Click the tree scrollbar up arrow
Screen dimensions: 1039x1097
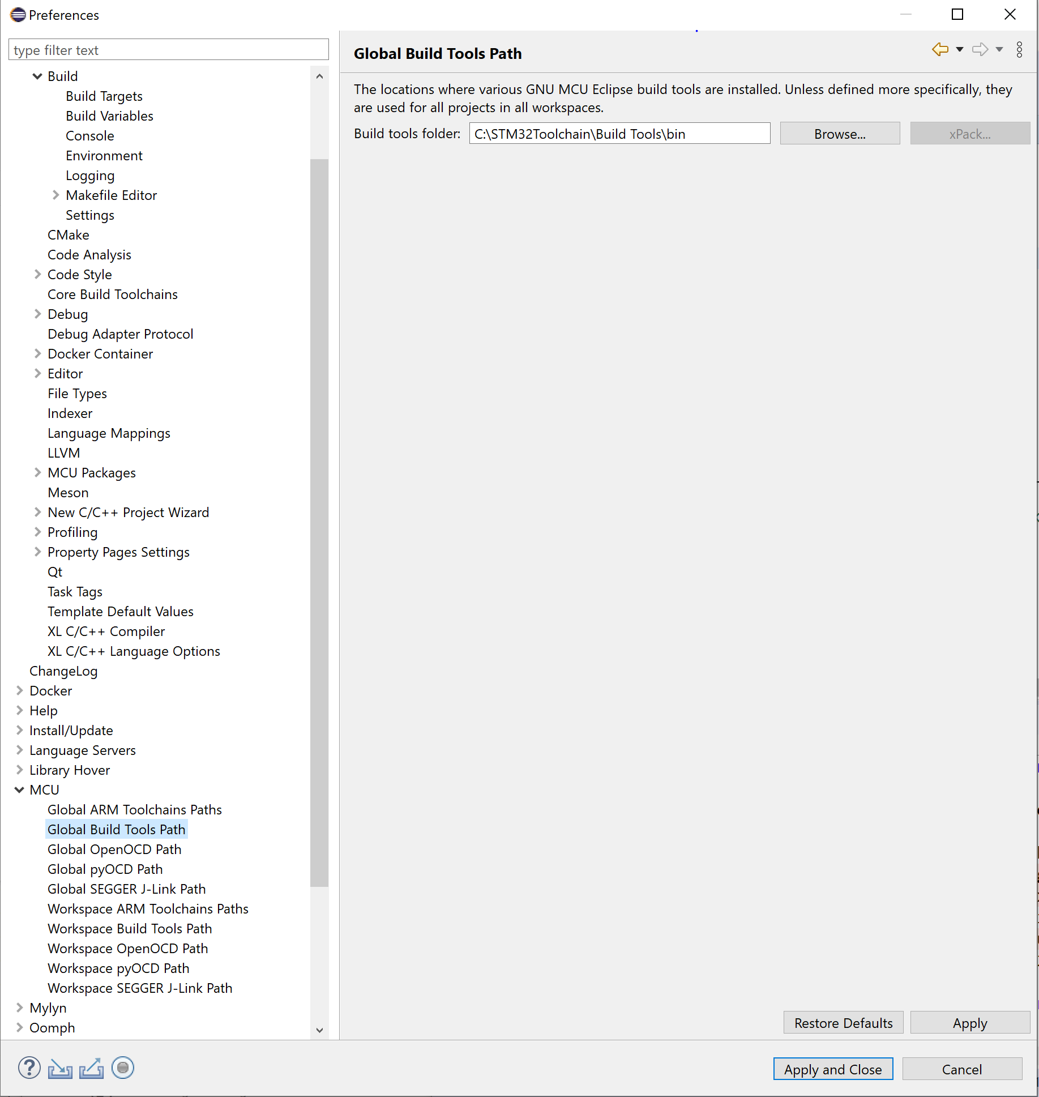click(x=319, y=76)
